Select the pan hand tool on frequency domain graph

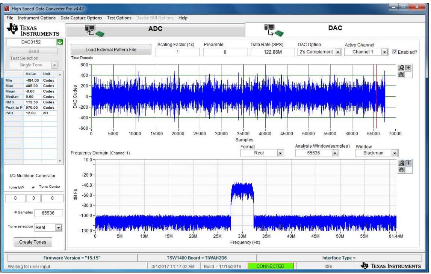pyautogui.click(x=402, y=169)
